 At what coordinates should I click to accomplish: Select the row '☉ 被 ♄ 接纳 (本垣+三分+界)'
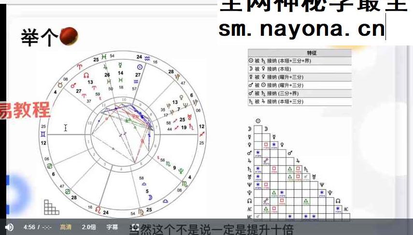[300, 60]
